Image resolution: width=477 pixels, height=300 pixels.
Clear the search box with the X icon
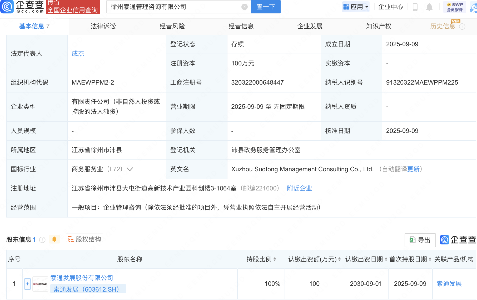[x=245, y=7]
